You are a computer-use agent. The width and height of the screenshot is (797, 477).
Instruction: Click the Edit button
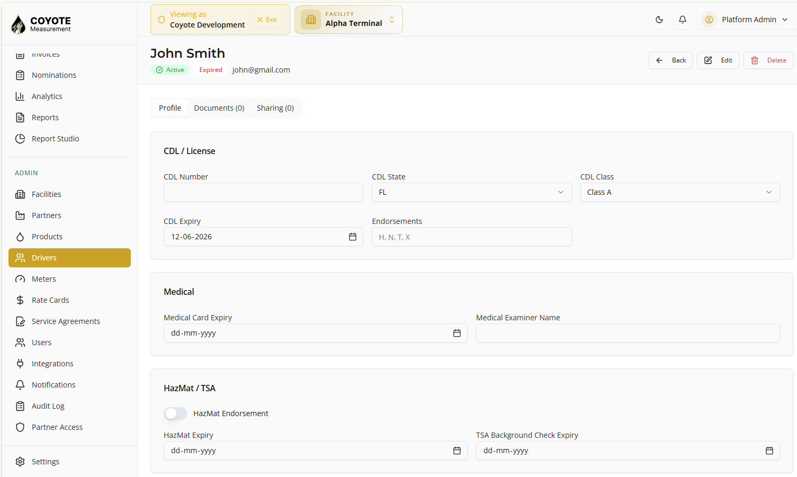click(x=718, y=60)
